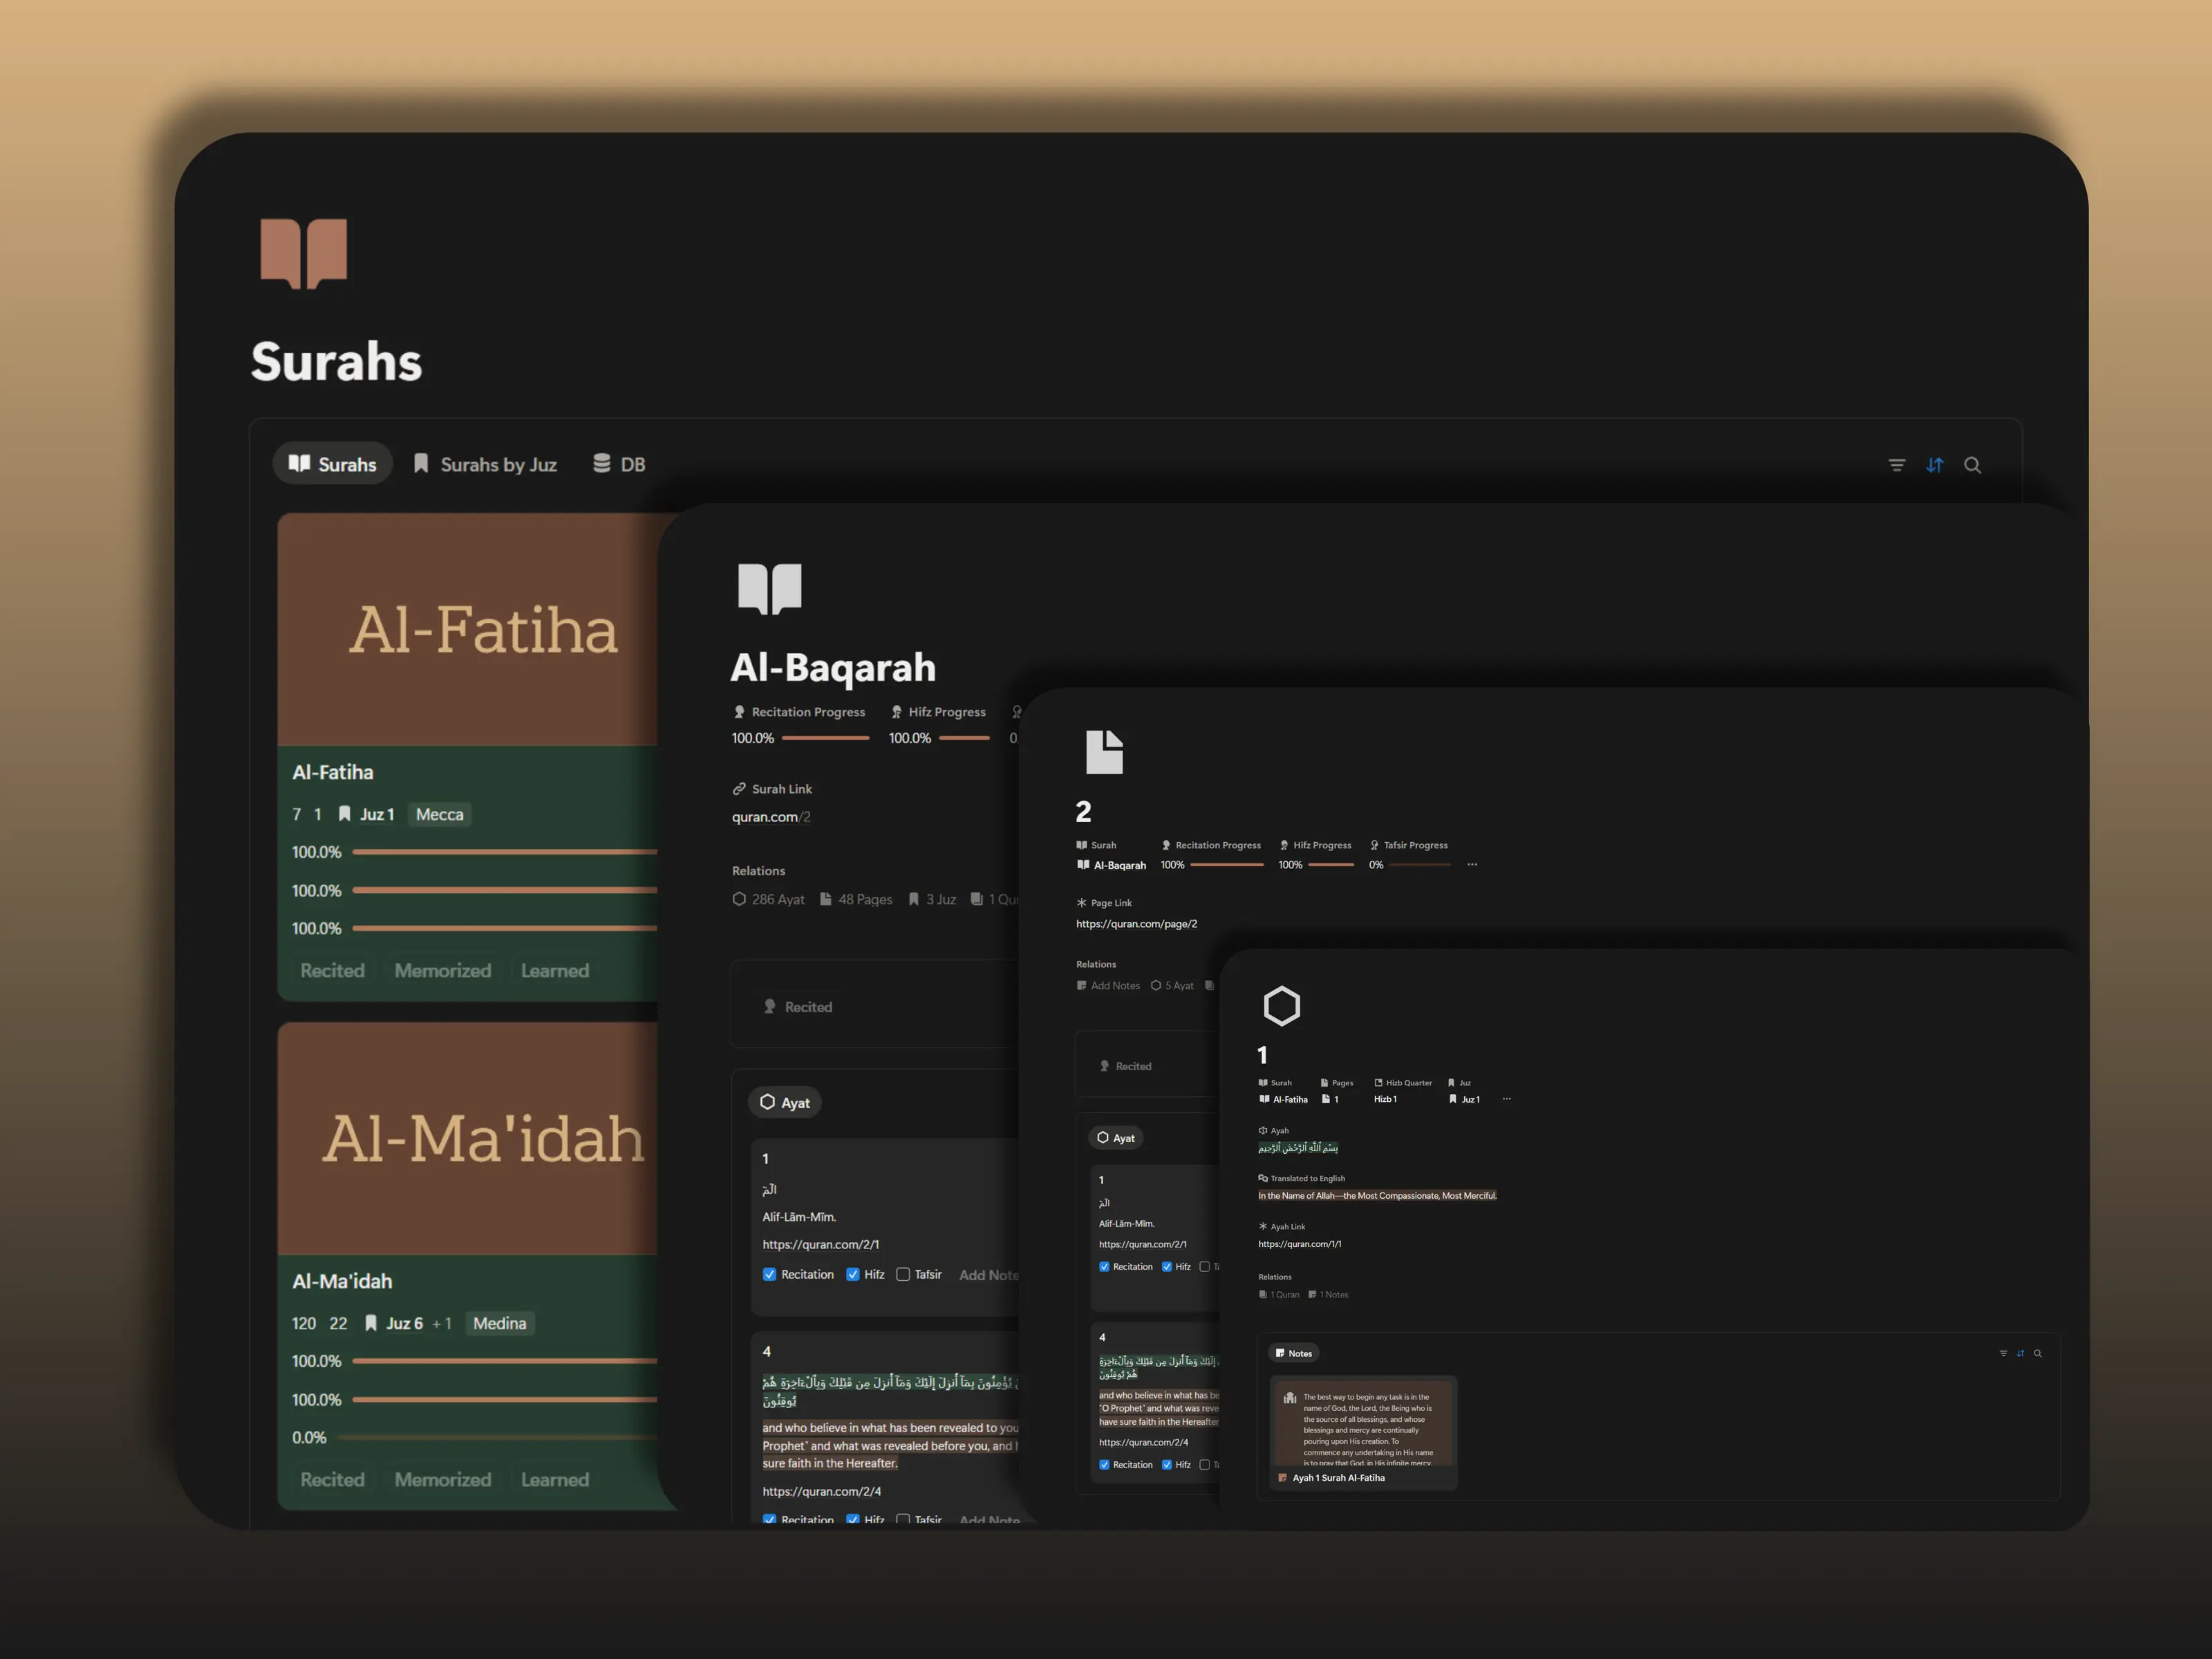Open the DB tab

point(620,464)
